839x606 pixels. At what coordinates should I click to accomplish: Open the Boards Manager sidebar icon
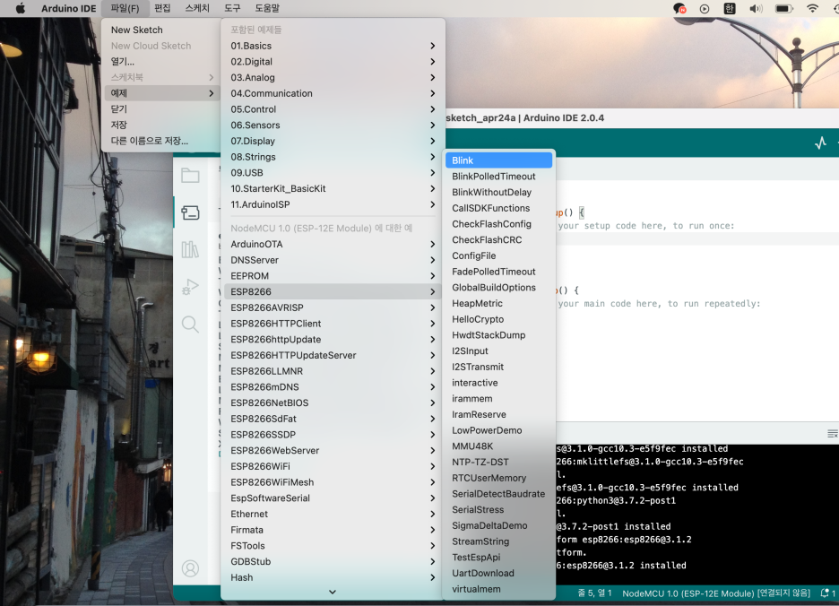point(190,212)
